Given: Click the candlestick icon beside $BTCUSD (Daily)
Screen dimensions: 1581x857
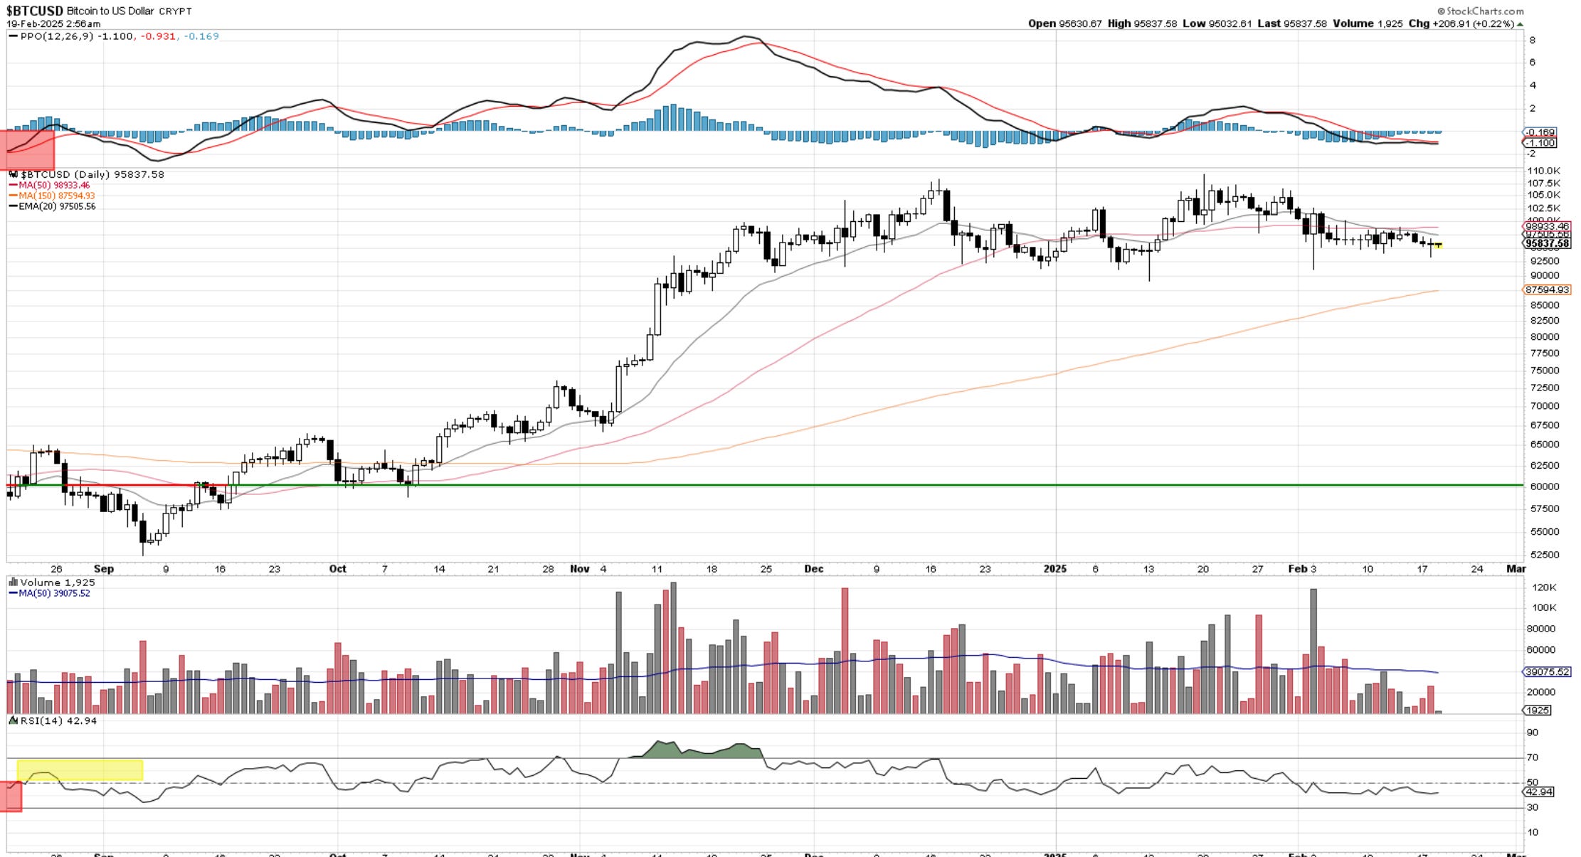Looking at the screenshot, I should click(x=14, y=174).
